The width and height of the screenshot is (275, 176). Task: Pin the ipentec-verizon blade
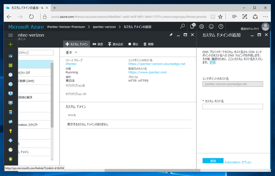click(171, 35)
